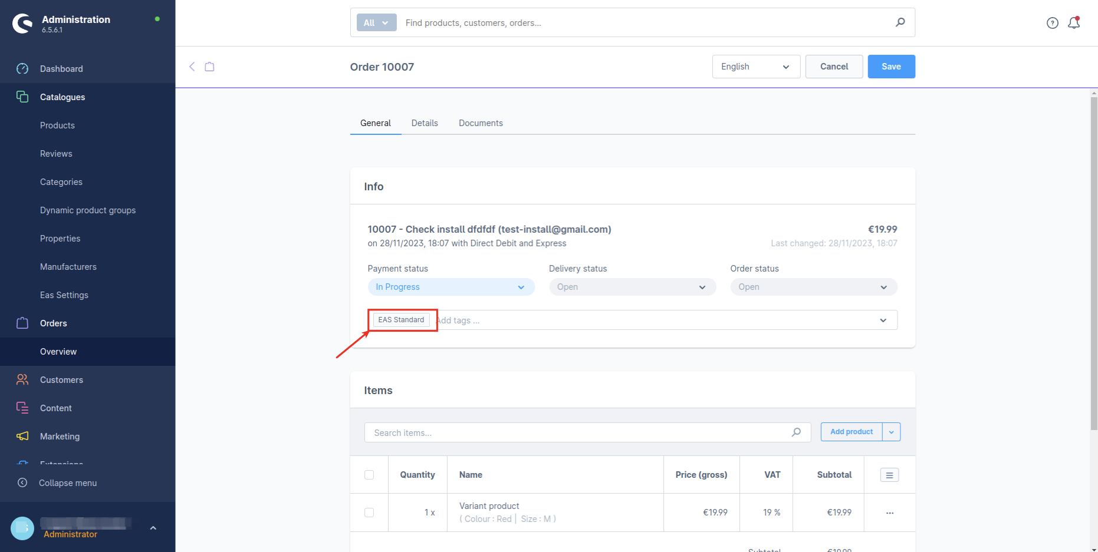
Task: Click the back arrow beside Order 10007
Action: coord(192,67)
